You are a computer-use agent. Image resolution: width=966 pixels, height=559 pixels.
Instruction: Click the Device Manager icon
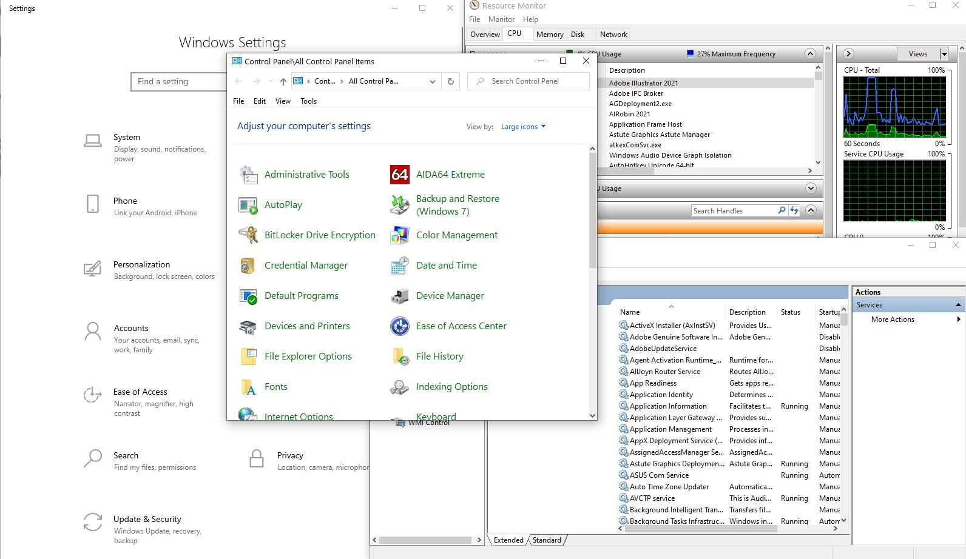[400, 296]
